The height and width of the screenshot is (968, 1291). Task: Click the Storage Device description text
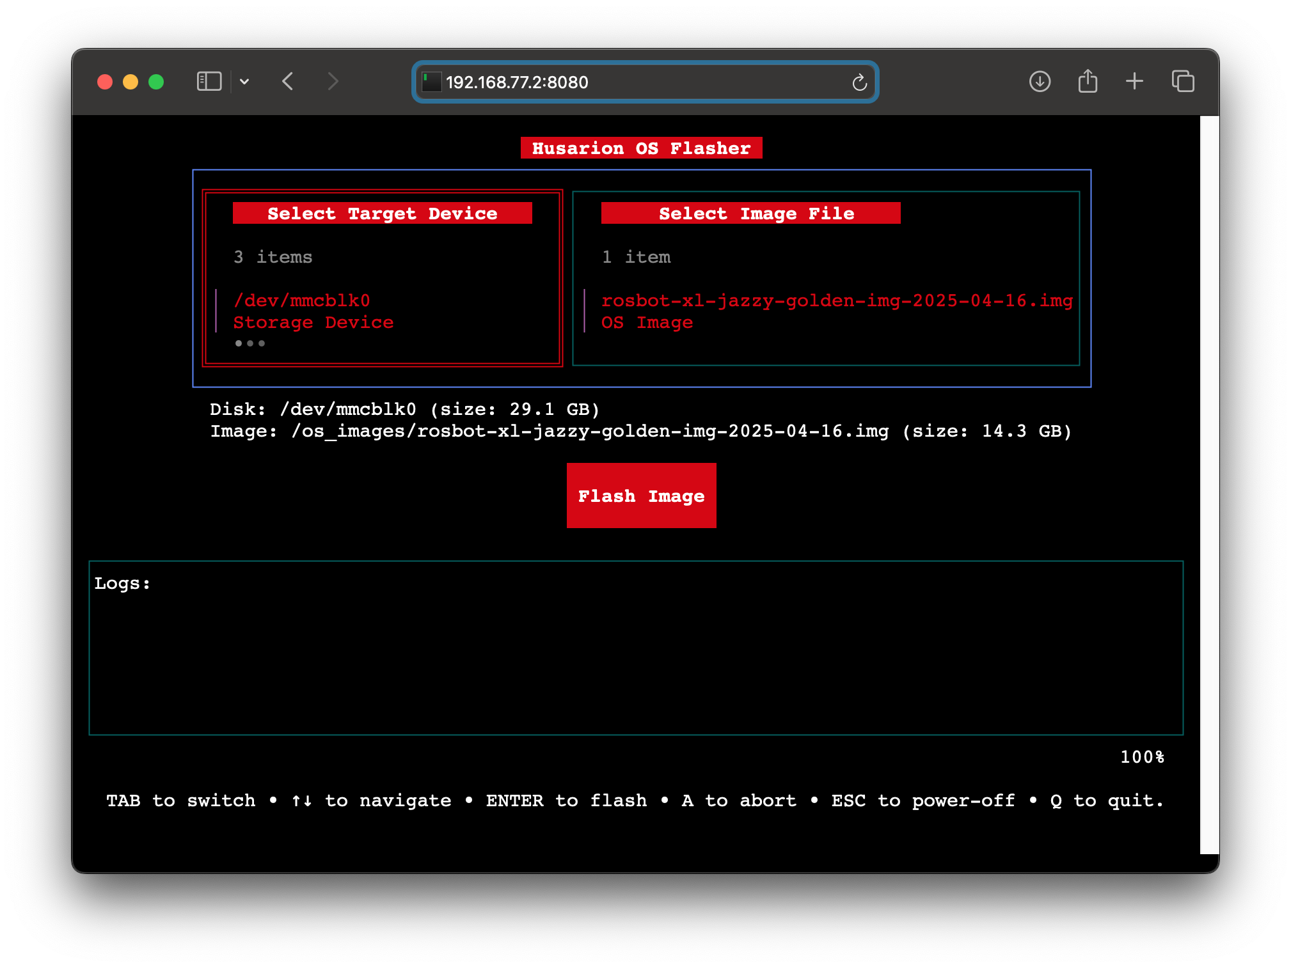[313, 322]
